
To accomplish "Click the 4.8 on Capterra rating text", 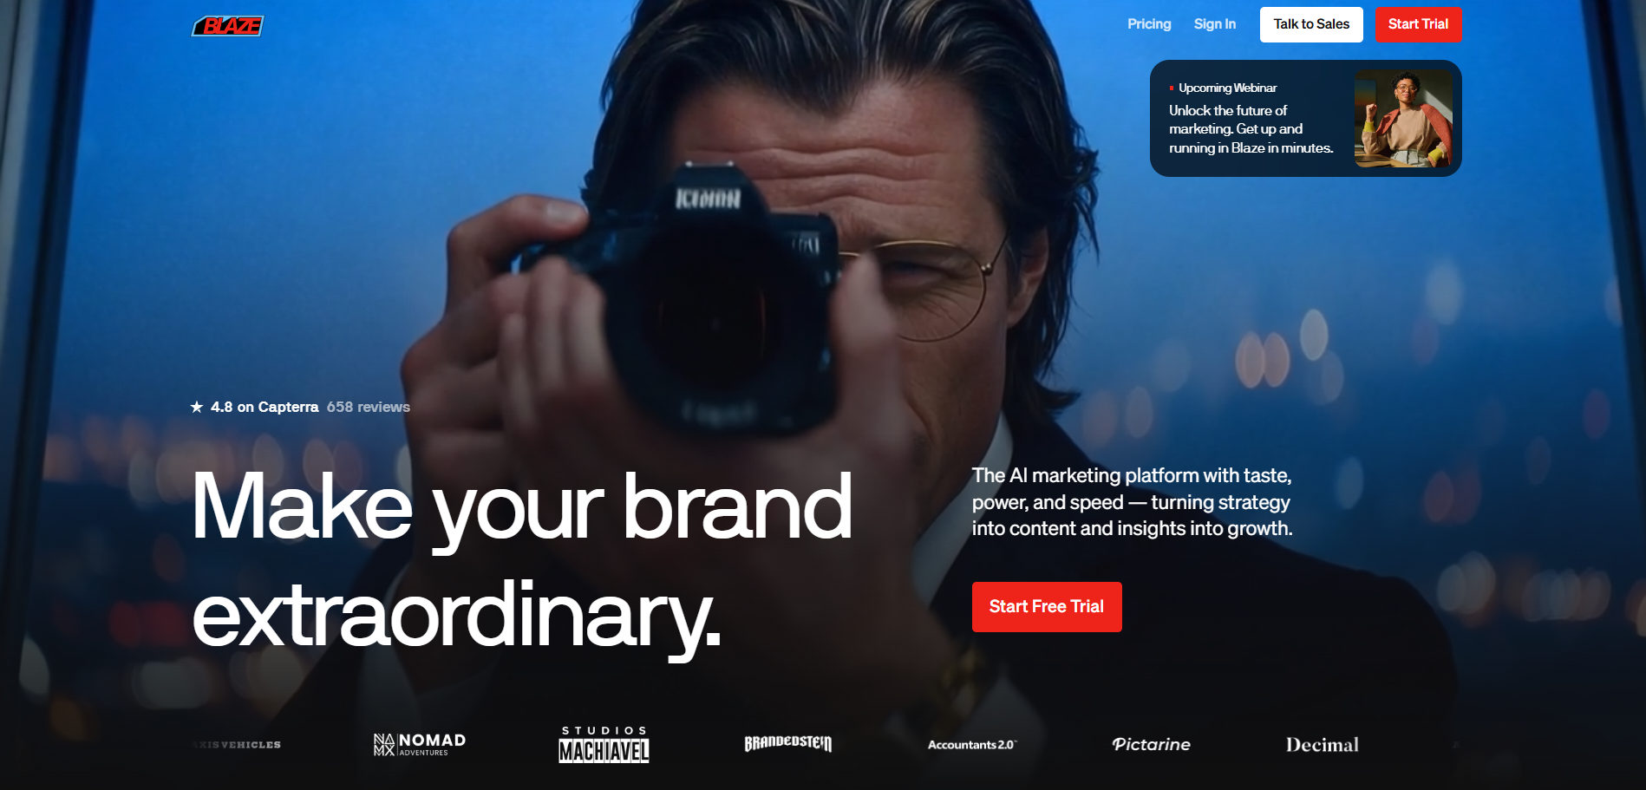I will 265,407.
